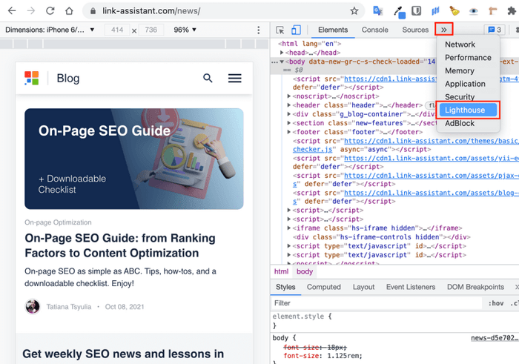Switch to the Console tab

(x=374, y=30)
